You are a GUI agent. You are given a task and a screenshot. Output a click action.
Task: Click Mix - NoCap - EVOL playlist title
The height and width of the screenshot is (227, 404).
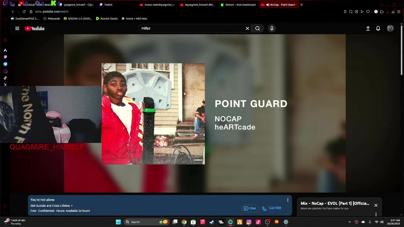pos(335,203)
